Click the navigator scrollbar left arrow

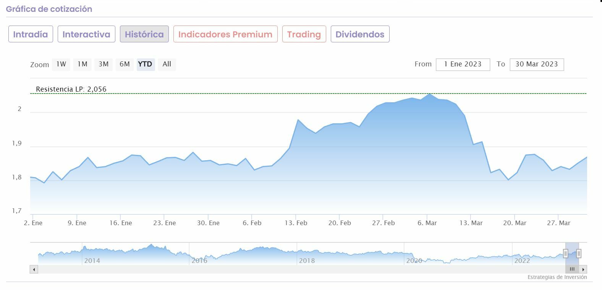[34, 269]
